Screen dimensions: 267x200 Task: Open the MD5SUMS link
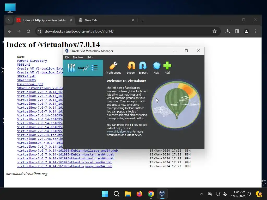pyautogui.click(x=24, y=65)
